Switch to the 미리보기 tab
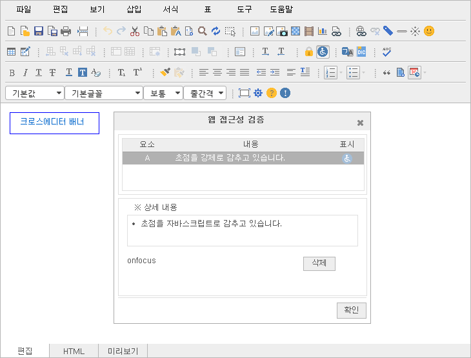 point(123,351)
